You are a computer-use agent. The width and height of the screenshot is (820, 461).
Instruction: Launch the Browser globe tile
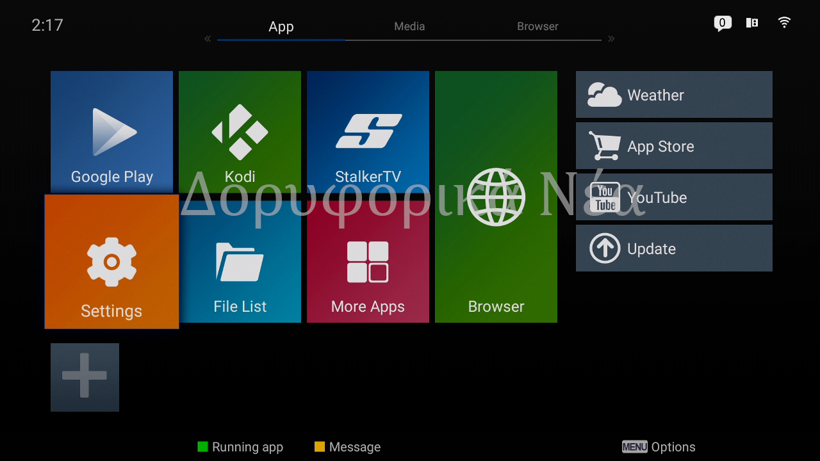pyautogui.click(x=496, y=197)
